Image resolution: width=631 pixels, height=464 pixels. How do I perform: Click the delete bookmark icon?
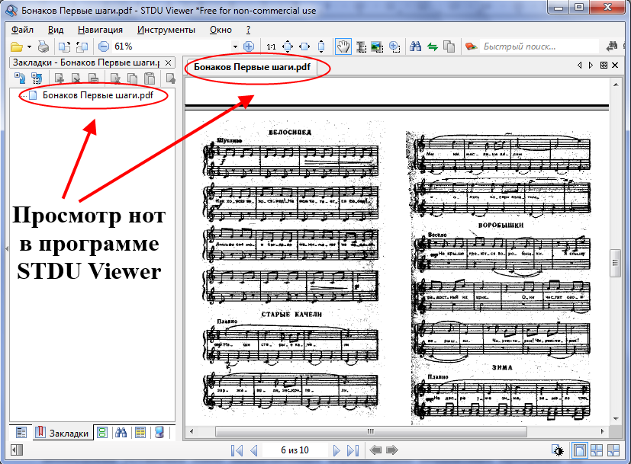[x=76, y=78]
